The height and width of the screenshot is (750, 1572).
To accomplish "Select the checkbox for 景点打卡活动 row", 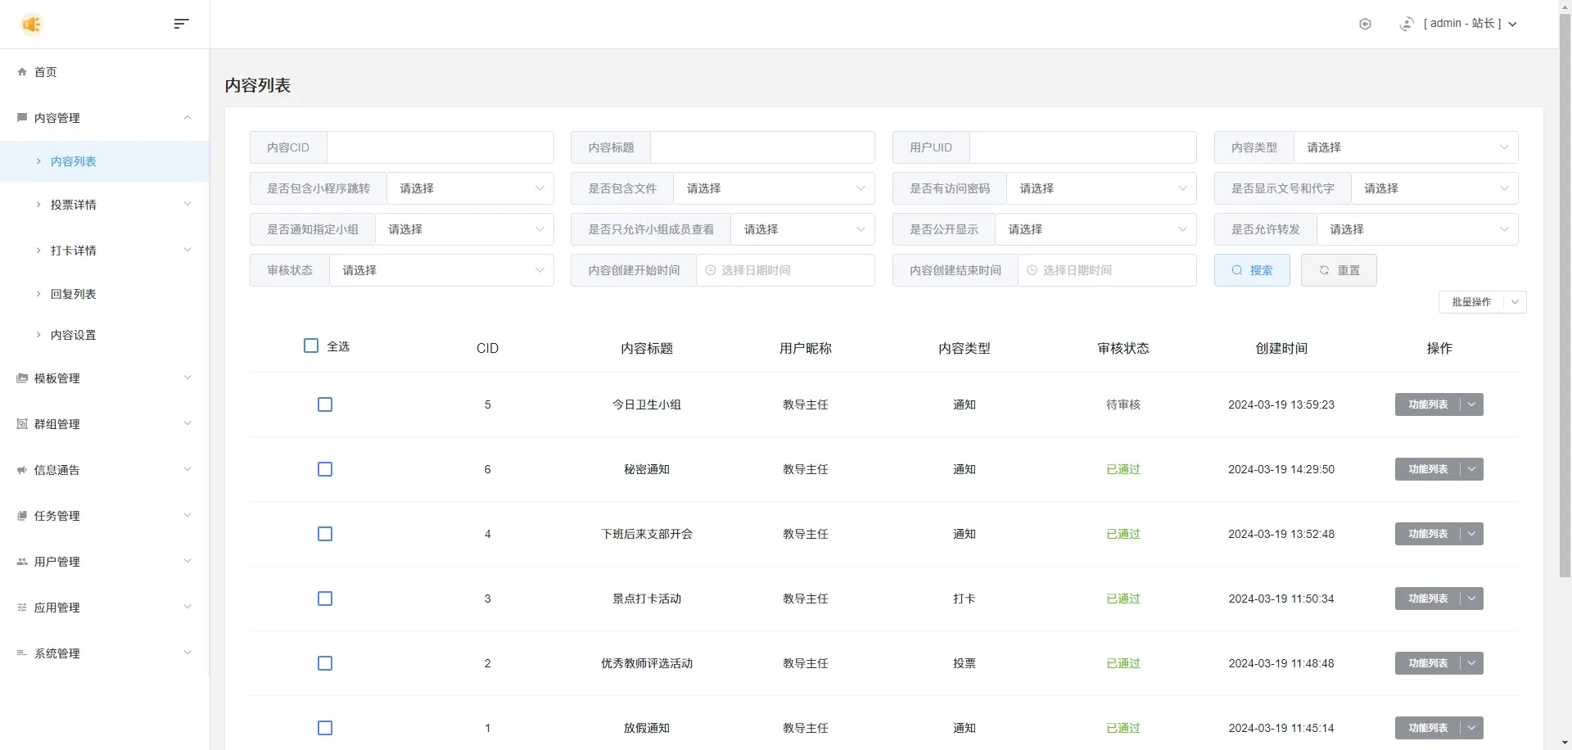I will pyautogui.click(x=325, y=599).
